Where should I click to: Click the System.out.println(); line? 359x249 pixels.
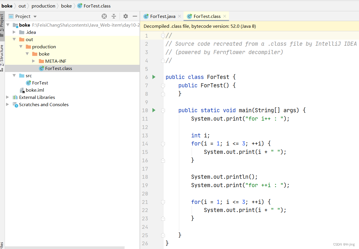224,177
